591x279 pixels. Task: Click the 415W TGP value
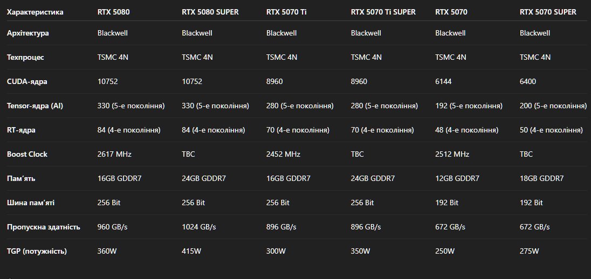point(191,251)
